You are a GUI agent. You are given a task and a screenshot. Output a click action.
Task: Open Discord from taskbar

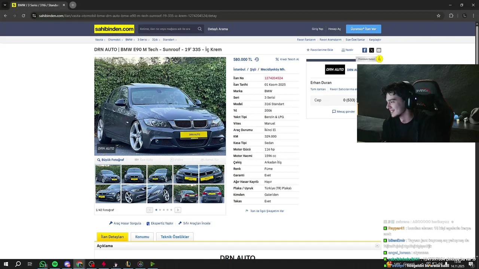tap(67, 264)
